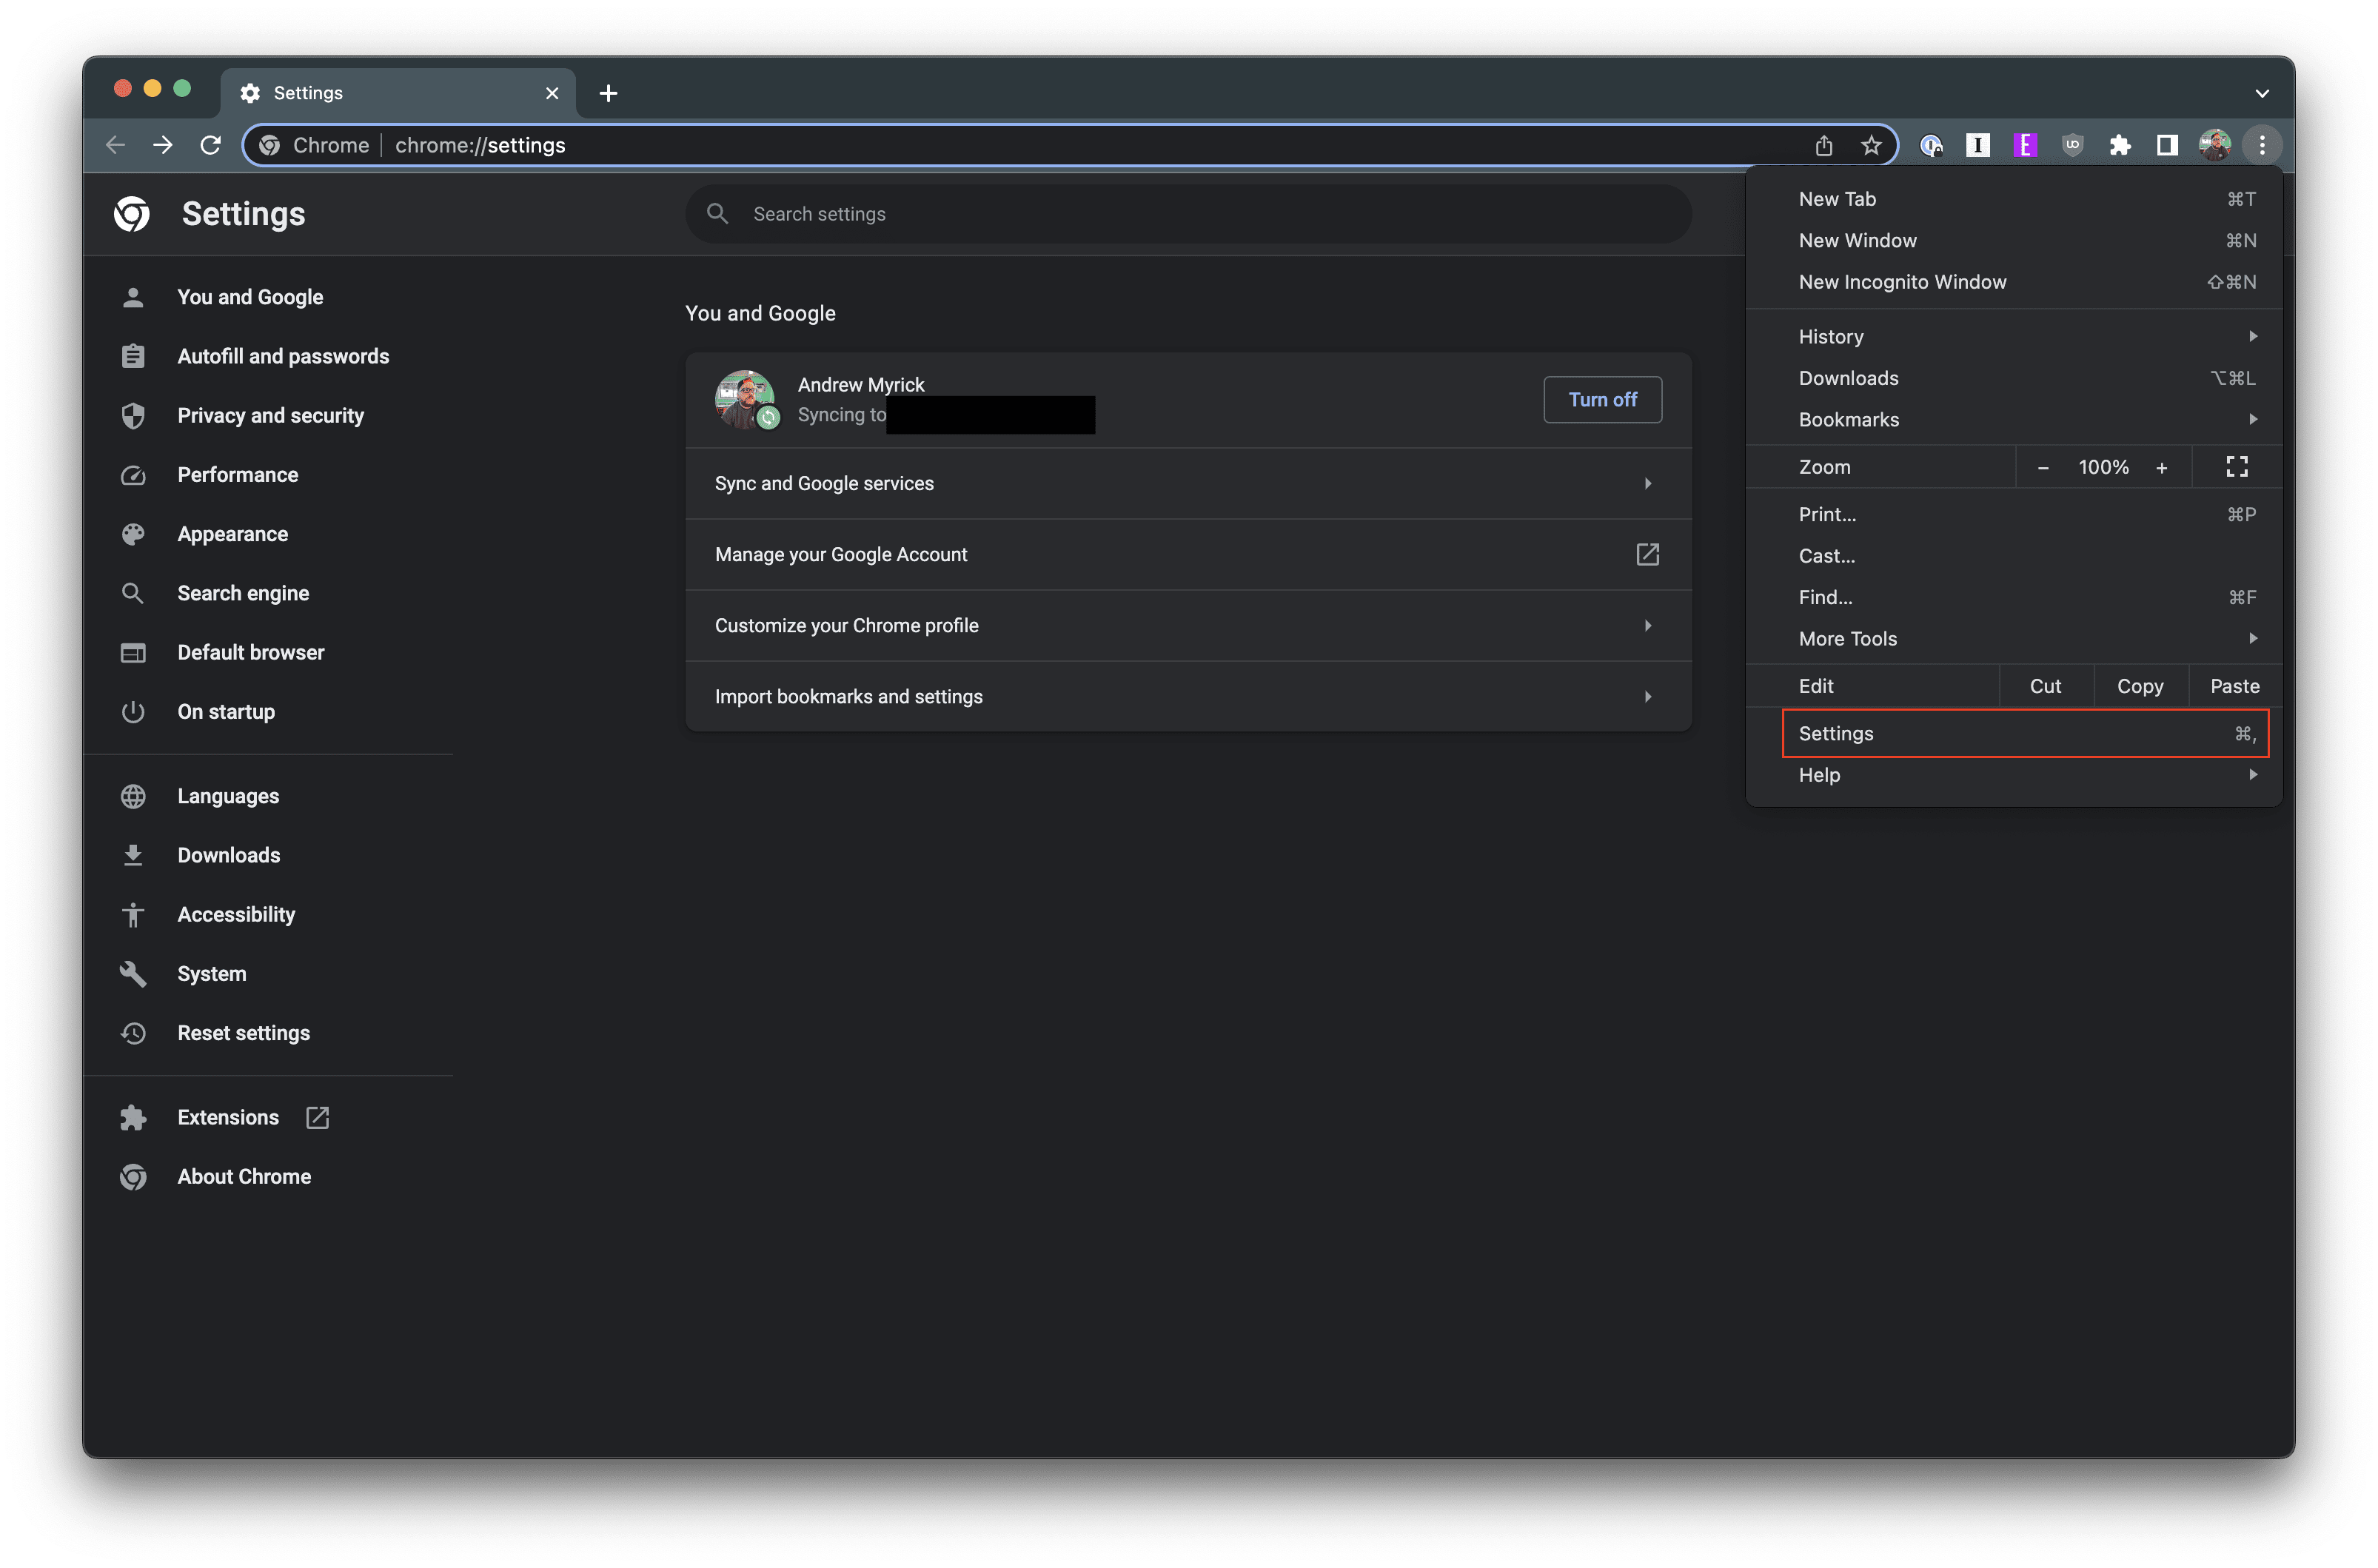Open Search engine settings

(243, 593)
